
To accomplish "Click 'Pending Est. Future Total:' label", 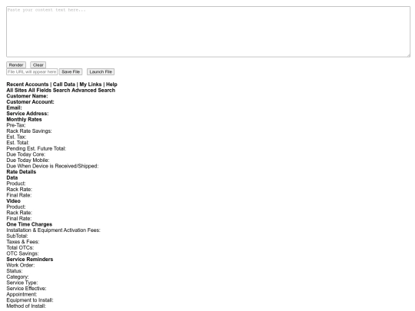I will coord(36,148).
